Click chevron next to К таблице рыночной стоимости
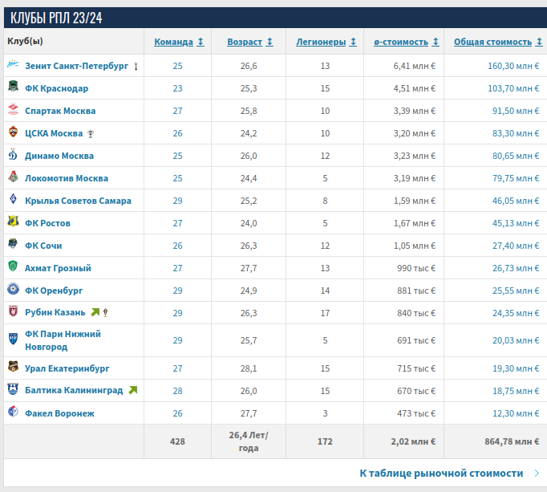The height and width of the screenshot is (492, 547). pos(537,474)
